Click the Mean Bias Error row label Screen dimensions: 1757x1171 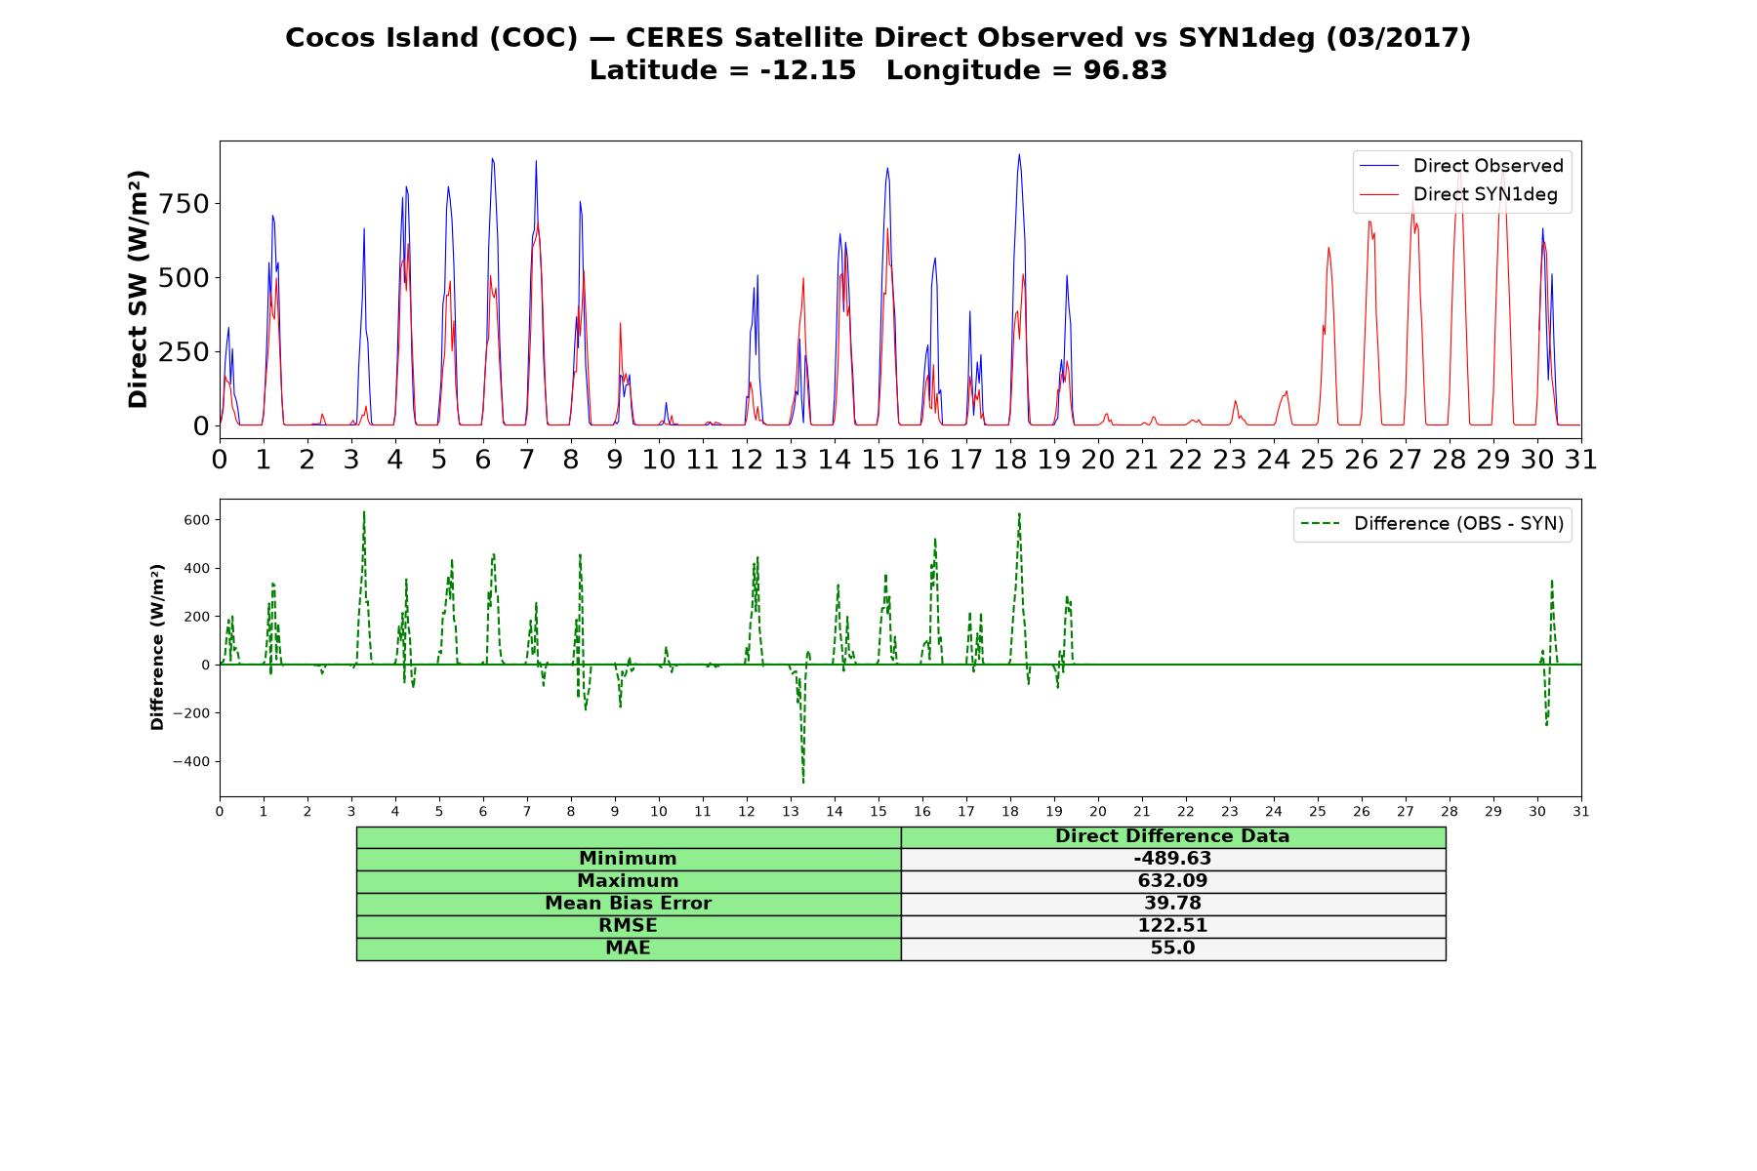click(629, 904)
